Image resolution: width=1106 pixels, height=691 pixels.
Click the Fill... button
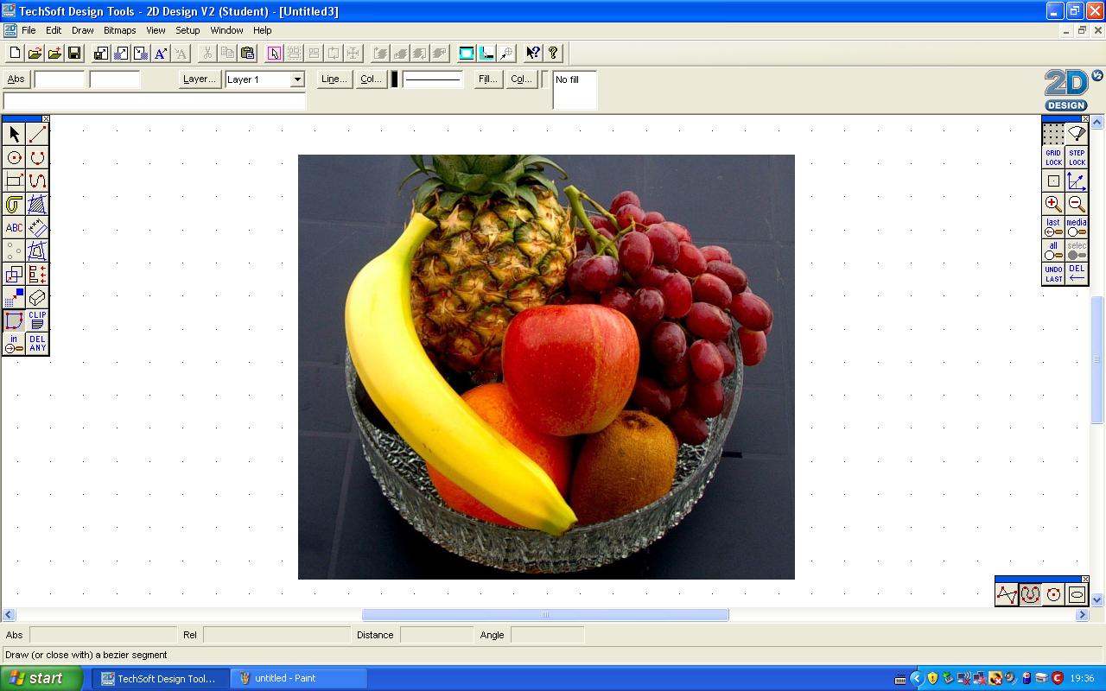pyautogui.click(x=487, y=79)
